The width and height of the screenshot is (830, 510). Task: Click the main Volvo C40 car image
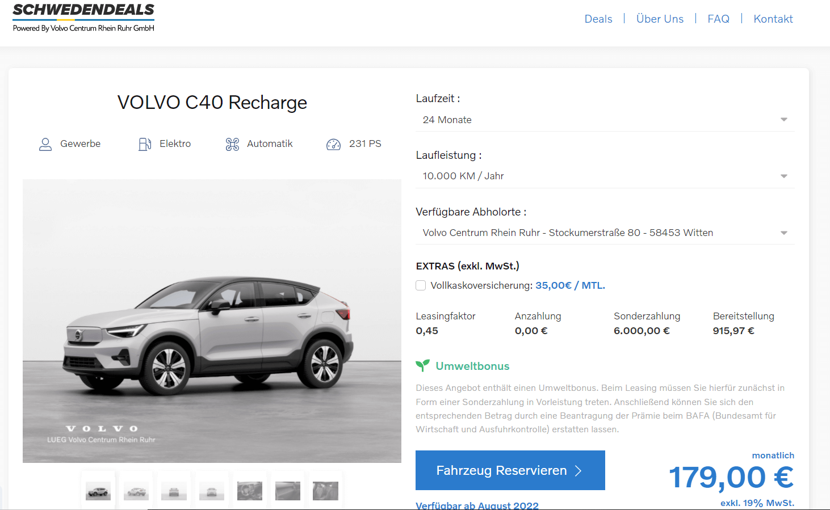[x=212, y=321]
